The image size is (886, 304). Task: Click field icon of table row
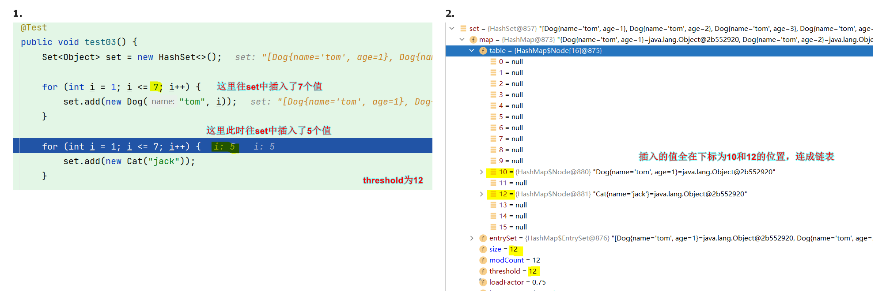point(483,50)
